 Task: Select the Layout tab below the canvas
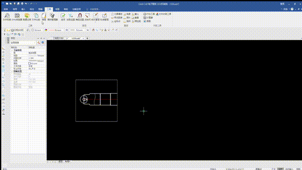click(67, 161)
